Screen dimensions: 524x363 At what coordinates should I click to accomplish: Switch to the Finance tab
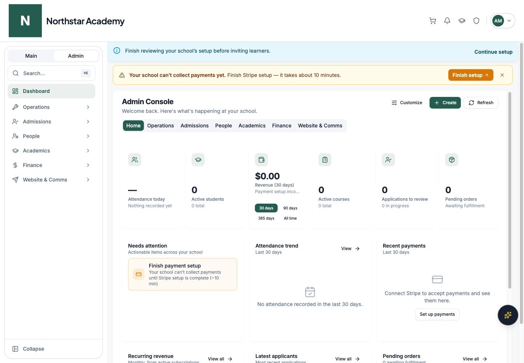(282, 126)
